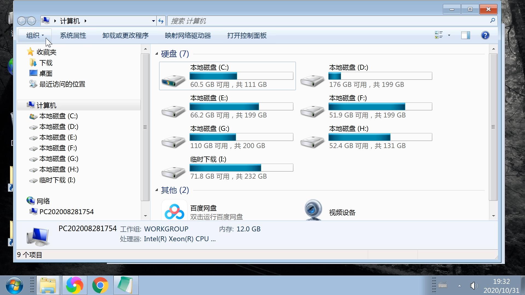Click 打开控制面板 in the toolbar
The width and height of the screenshot is (525, 295).
tap(247, 36)
